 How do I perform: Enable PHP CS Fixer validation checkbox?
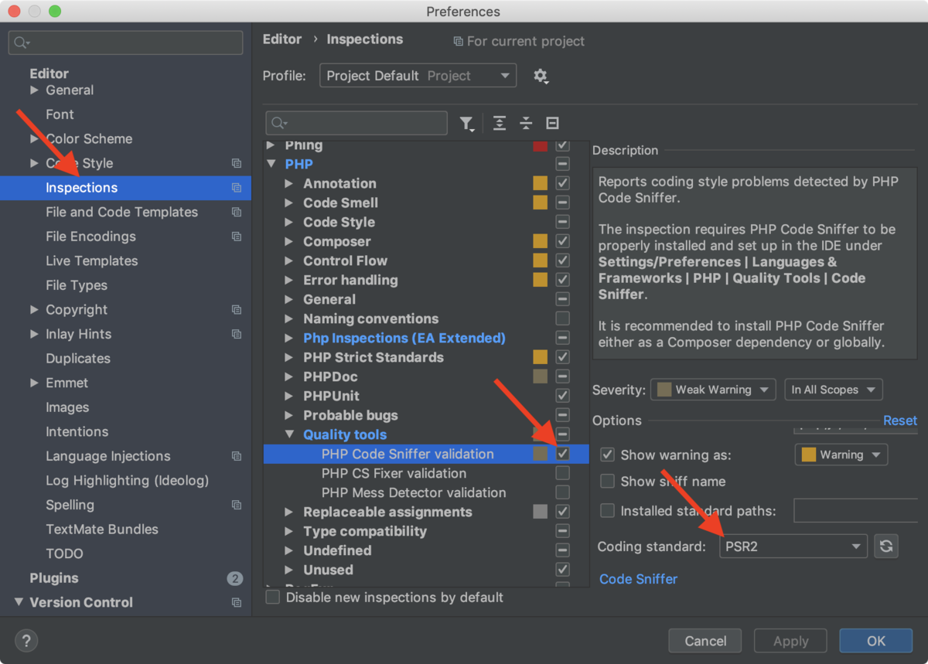click(563, 473)
